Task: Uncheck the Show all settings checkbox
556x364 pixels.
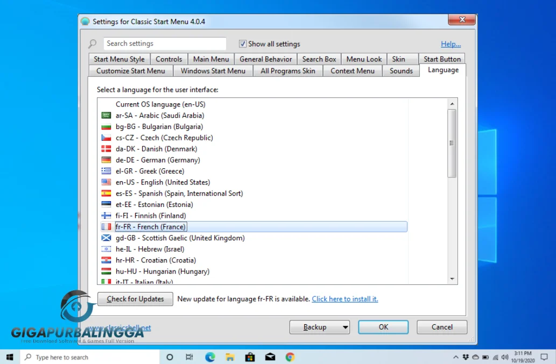Action: point(243,44)
